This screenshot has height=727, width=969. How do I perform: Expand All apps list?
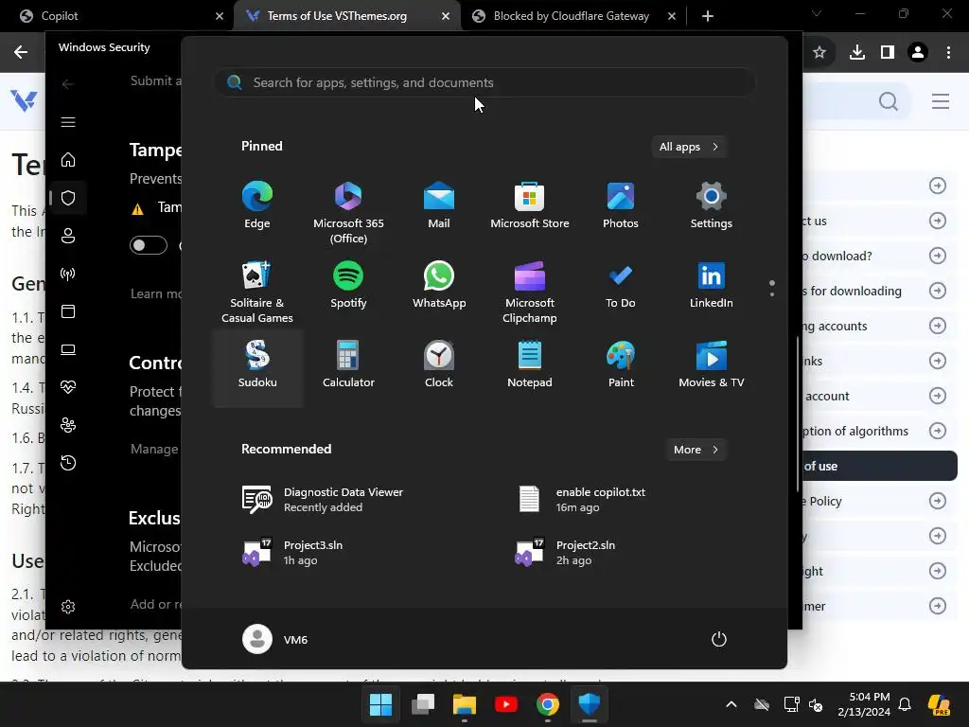coord(689,147)
